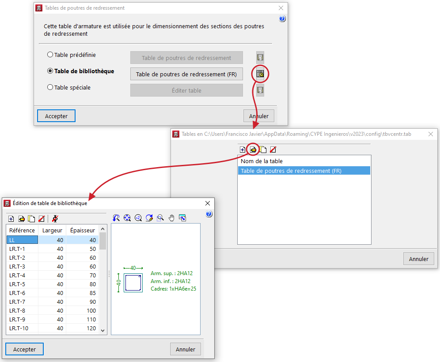Open help in the Tables de poutres dialog
This screenshot has width=440, height=362.
click(282, 19)
